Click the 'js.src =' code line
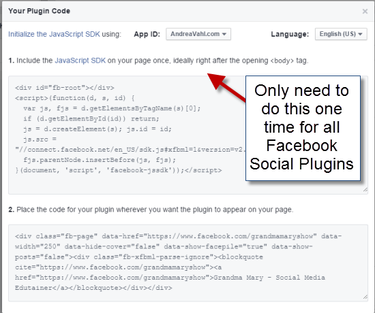The width and height of the screenshot is (375, 313). 40,139
